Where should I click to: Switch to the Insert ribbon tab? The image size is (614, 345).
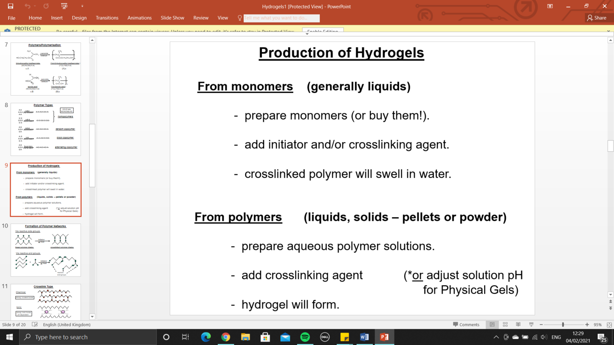pos(57,18)
